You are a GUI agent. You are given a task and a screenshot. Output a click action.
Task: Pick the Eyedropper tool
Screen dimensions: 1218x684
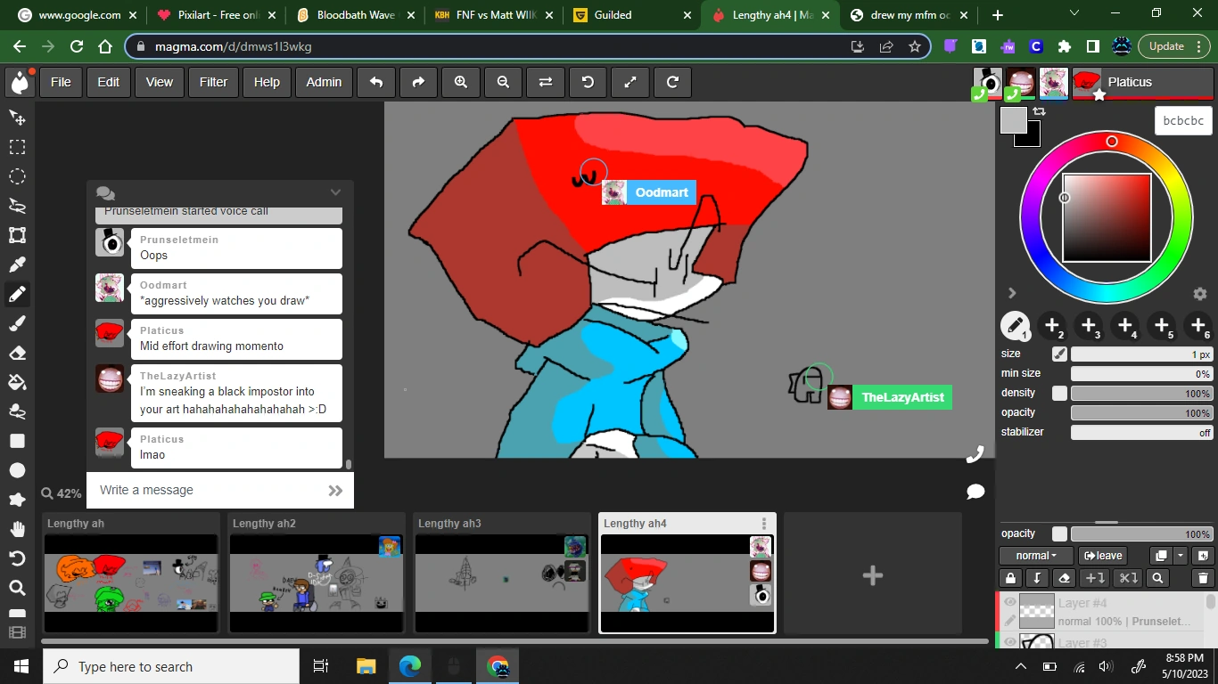click(x=17, y=265)
